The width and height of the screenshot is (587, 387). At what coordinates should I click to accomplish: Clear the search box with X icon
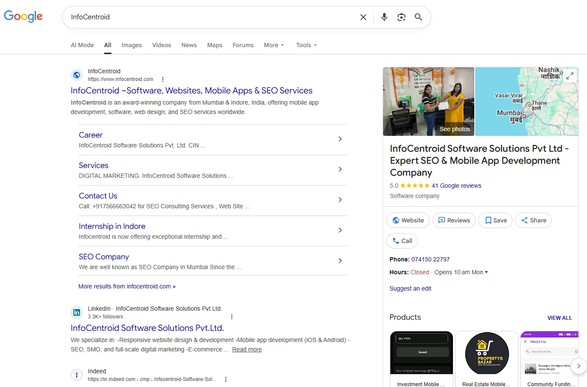[x=363, y=17]
